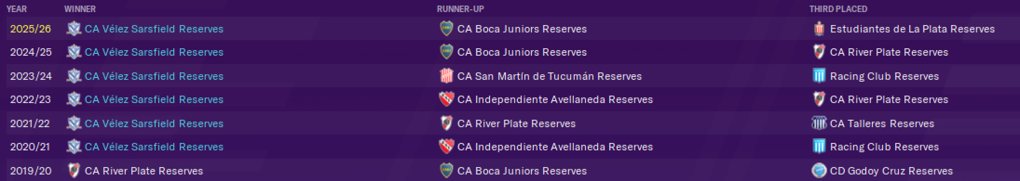Select CA Talleres Reserves third placed entry
1020x181 pixels.
click(x=882, y=123)
